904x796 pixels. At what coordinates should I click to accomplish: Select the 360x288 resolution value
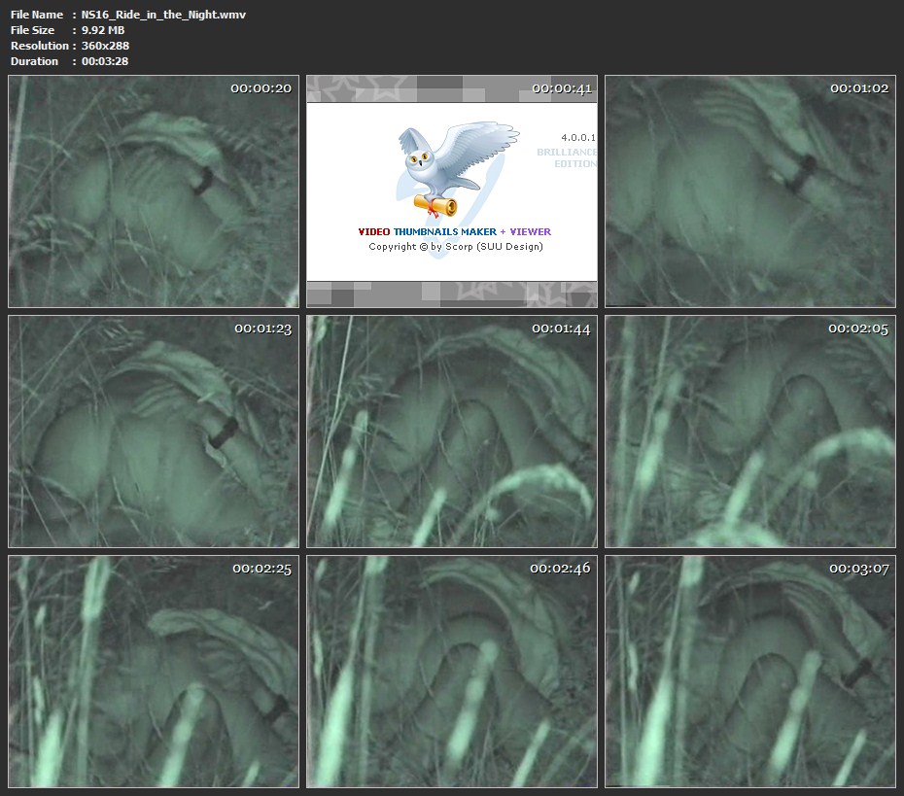(105, 46)
